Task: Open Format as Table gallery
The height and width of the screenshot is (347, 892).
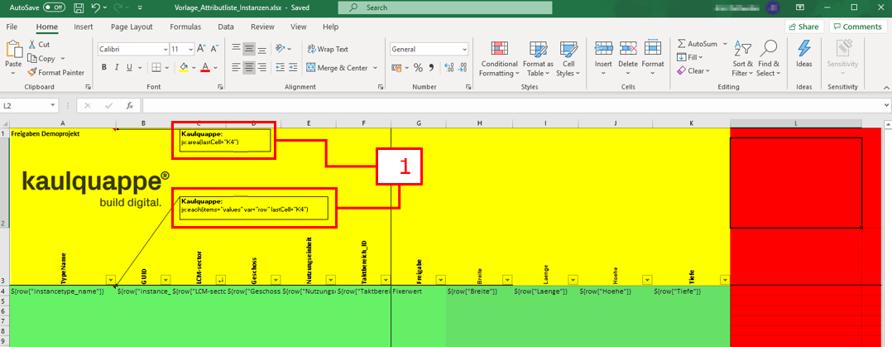Action: point(538,59)
